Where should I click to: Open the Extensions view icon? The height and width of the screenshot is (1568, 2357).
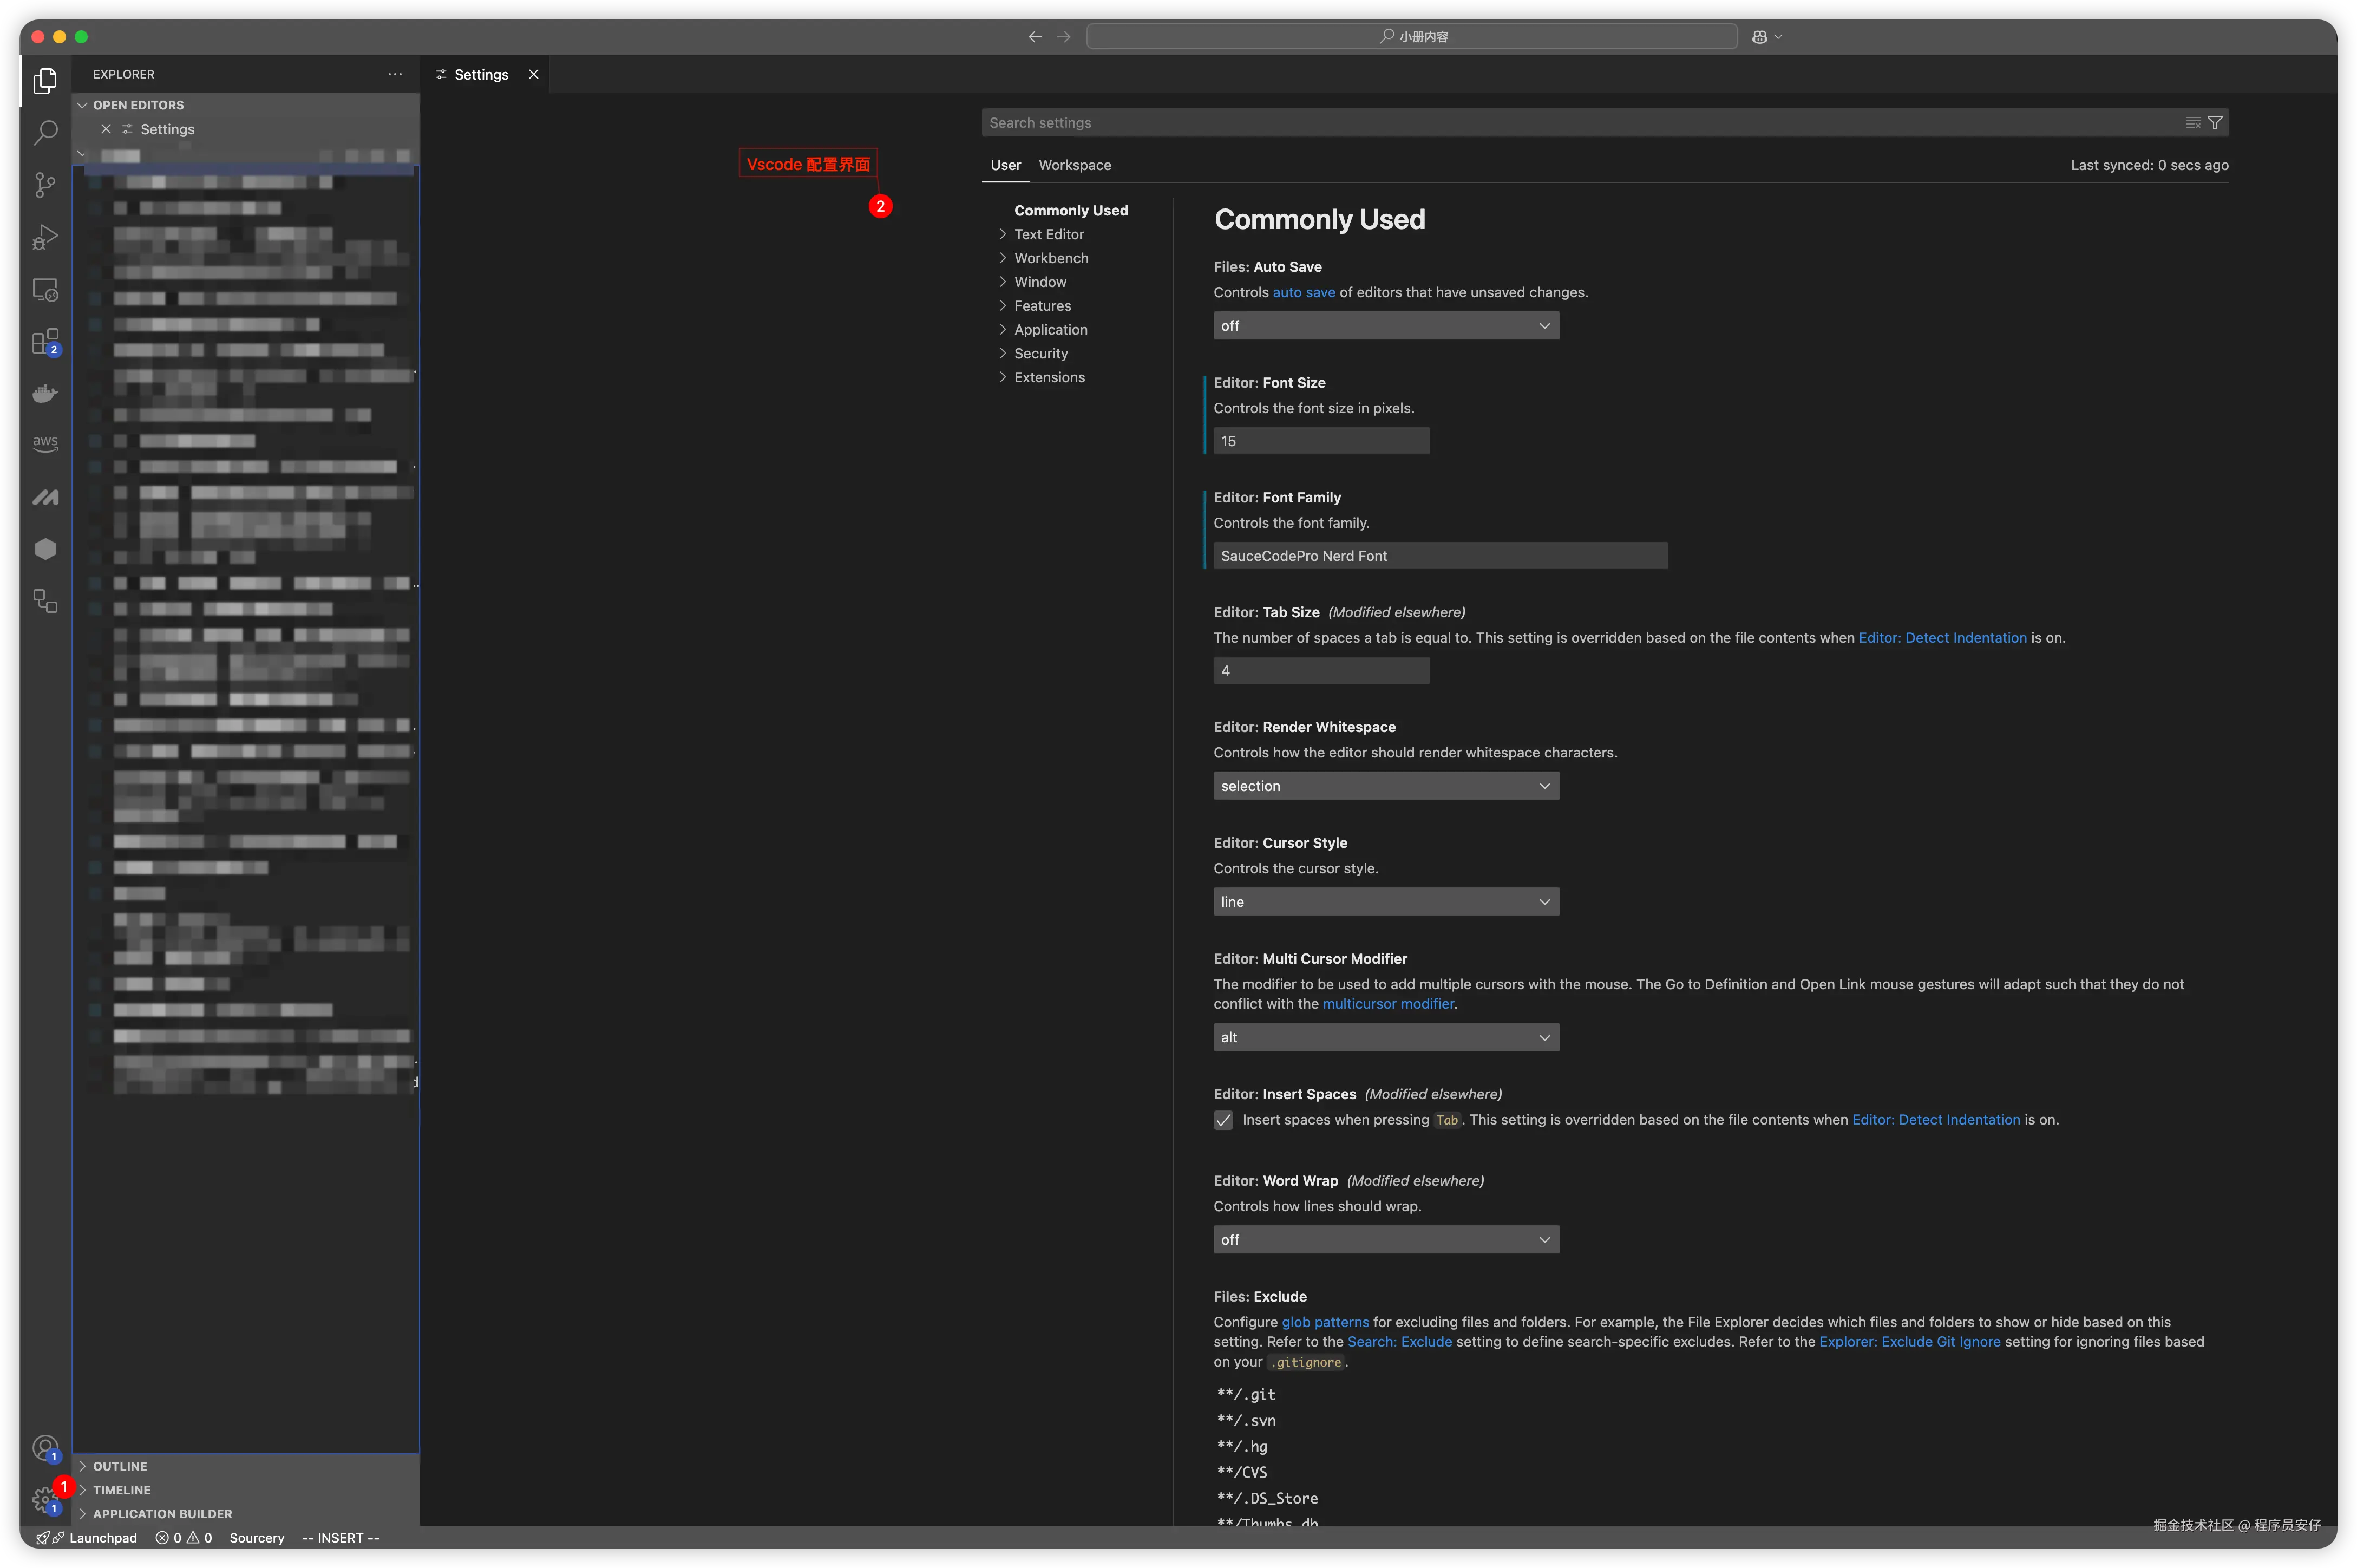pos(45,342)
